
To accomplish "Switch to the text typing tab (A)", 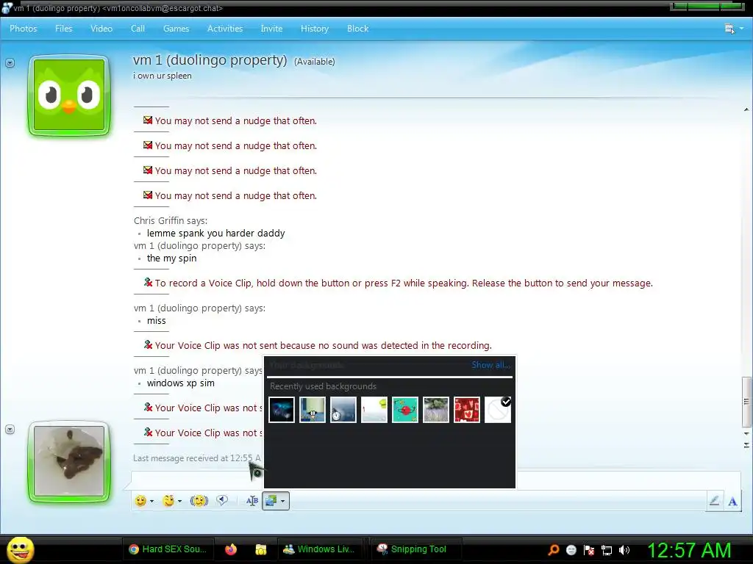I will (732, 501).
